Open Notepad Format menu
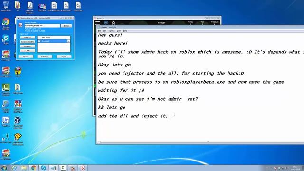The width and height of the screenshot is (304, 171). pos(112,31)
